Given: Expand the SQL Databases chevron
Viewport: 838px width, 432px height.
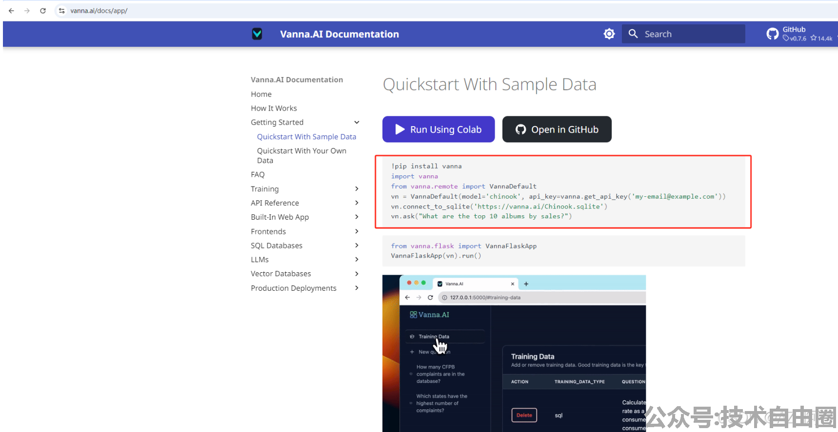Looking at the screenshot, I should (357, 245).
